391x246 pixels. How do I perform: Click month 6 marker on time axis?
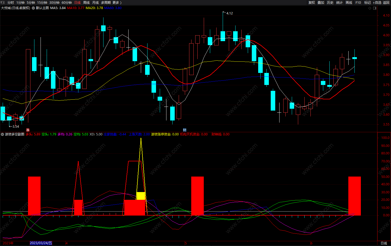(311, 243)
